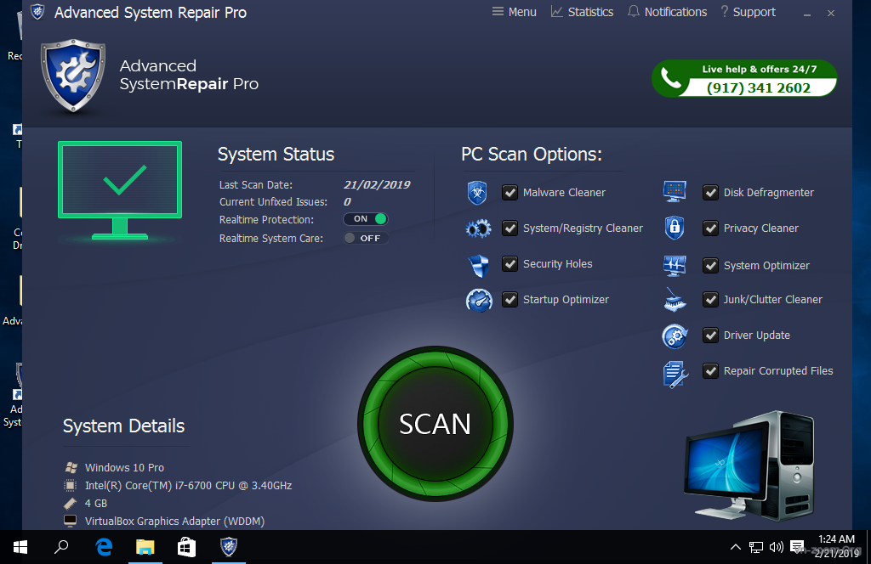Open the Statistics view
The height and width of the screenshot is (564, 871).
[582, 12]
